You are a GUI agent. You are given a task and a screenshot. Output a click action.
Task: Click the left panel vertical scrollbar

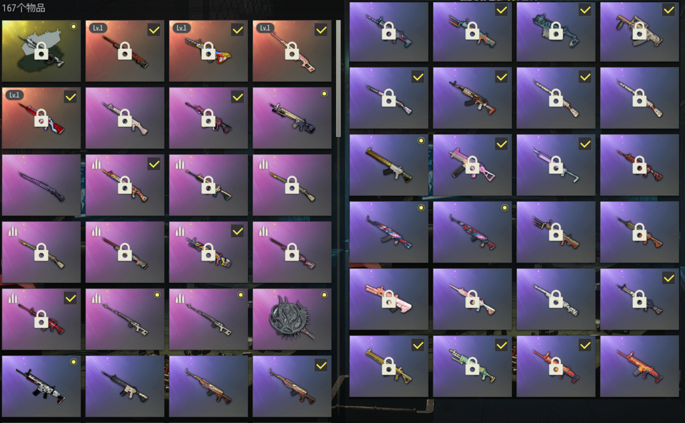[338, 79]
